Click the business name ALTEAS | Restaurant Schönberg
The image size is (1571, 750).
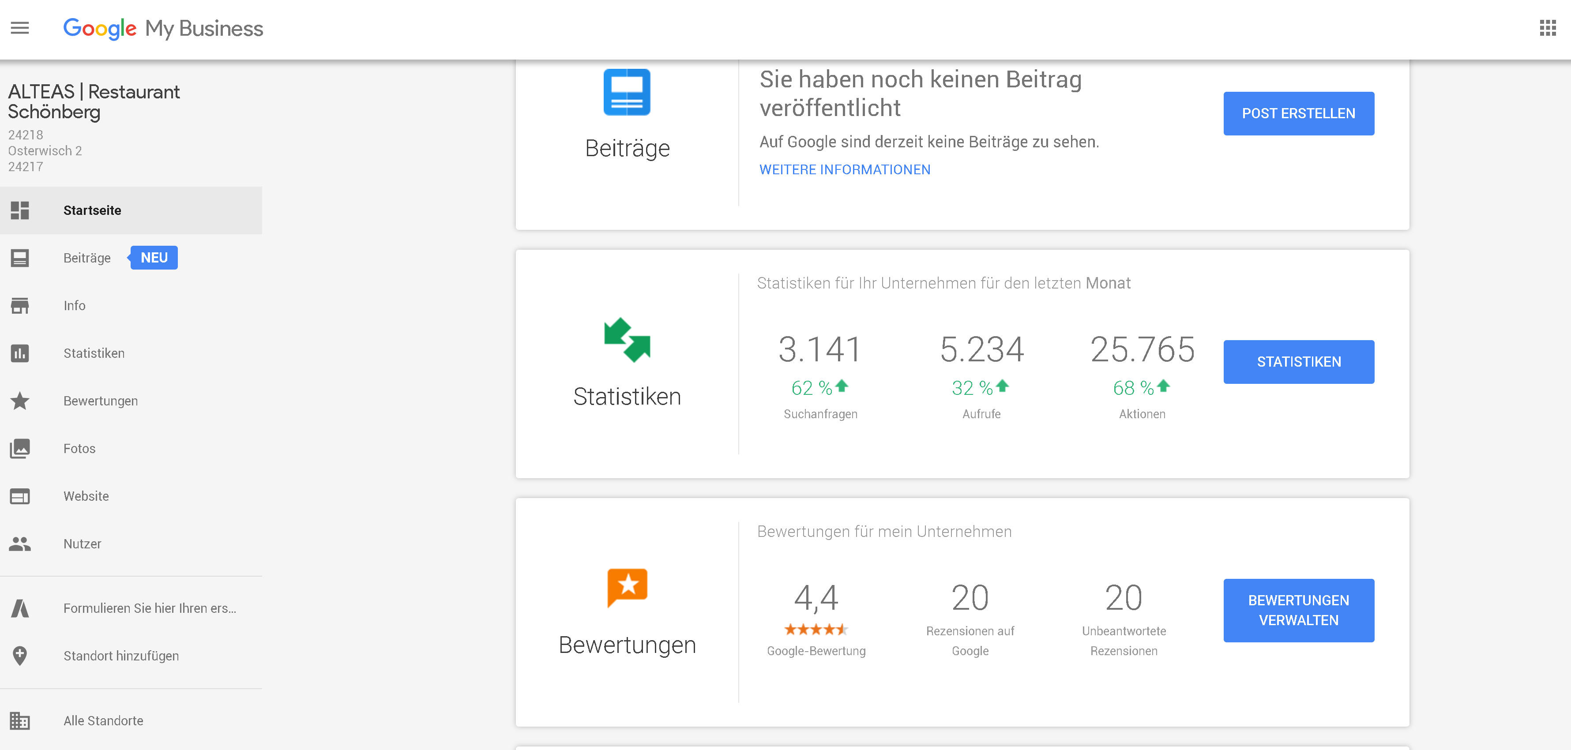point(94,101)
